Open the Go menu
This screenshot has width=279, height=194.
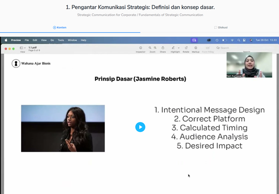click(x=52, y=40)
